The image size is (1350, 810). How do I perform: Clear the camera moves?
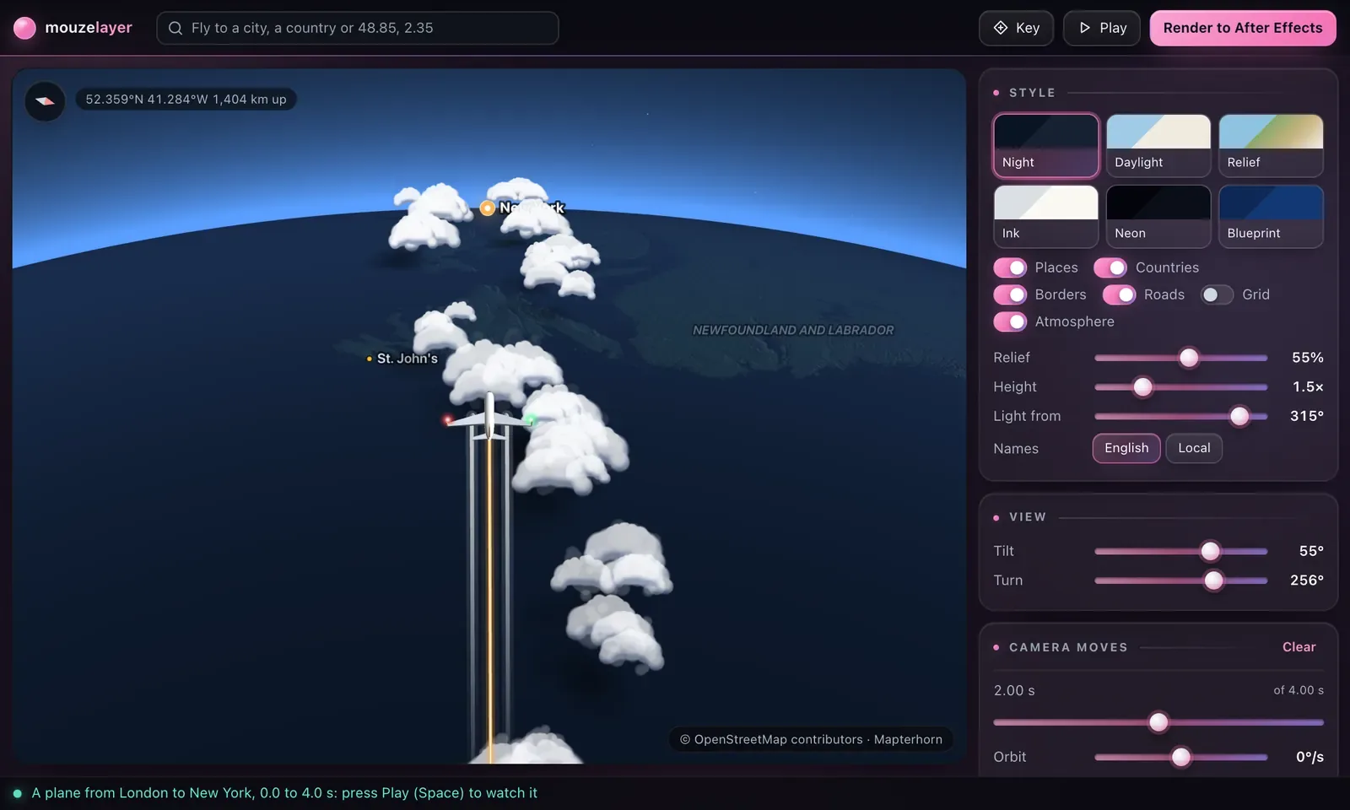pyautogui.click(x=1299, y=647)
